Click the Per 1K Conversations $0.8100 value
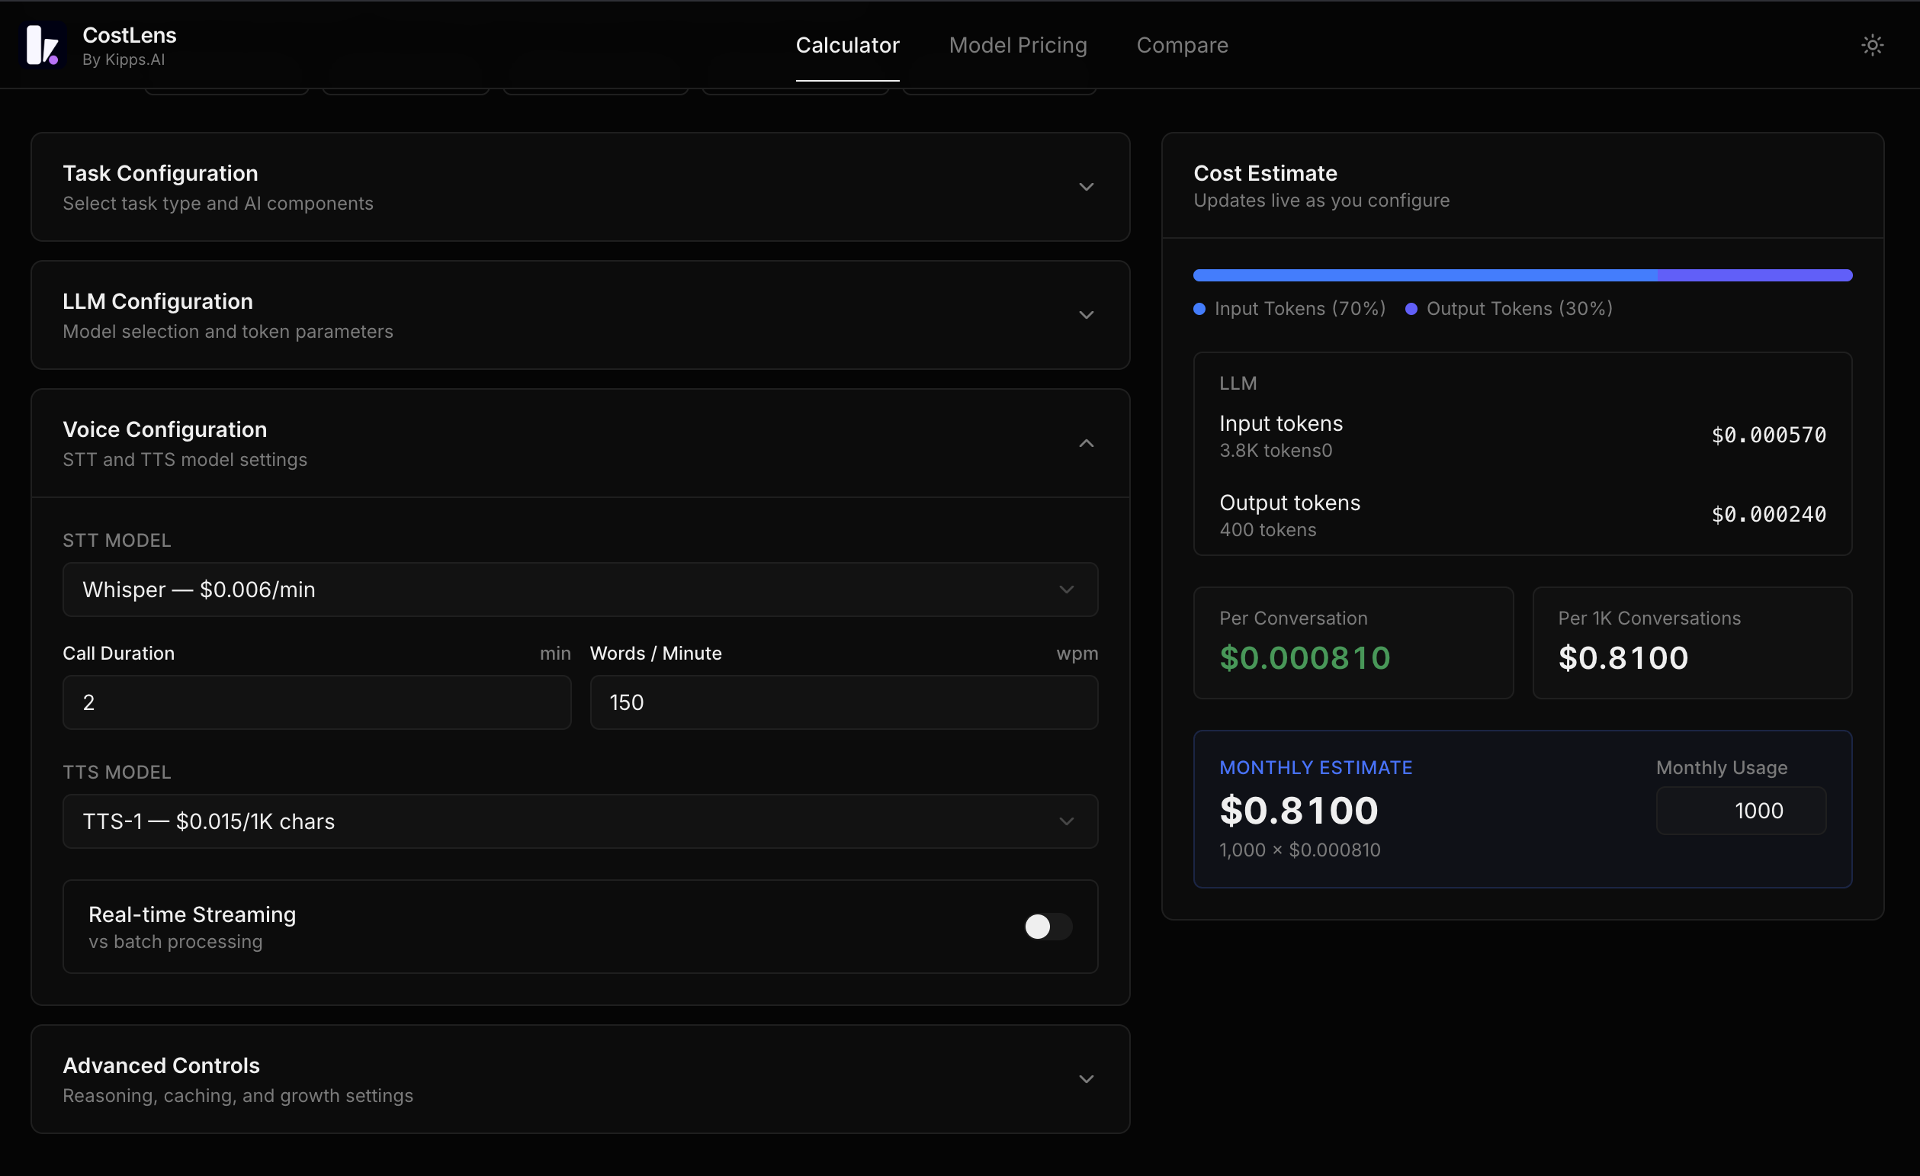 click(1623, 658)
